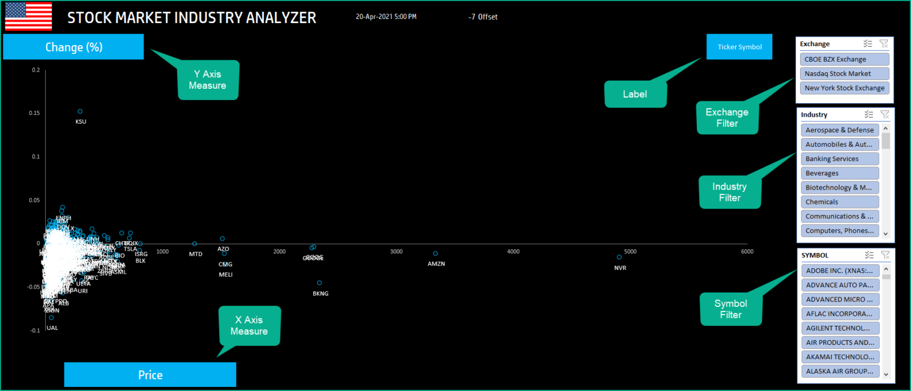This screenshot has width=911, height=391.
Task: Click the Industry slicer scrollbar
Action: point(885,141)
